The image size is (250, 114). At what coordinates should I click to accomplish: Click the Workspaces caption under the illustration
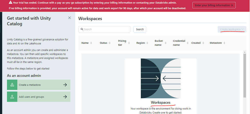[x=161, y=102]
